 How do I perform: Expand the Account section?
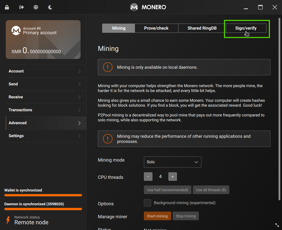tap(46, 71)
